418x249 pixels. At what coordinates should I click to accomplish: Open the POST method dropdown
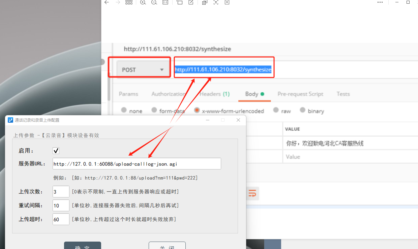143,70
